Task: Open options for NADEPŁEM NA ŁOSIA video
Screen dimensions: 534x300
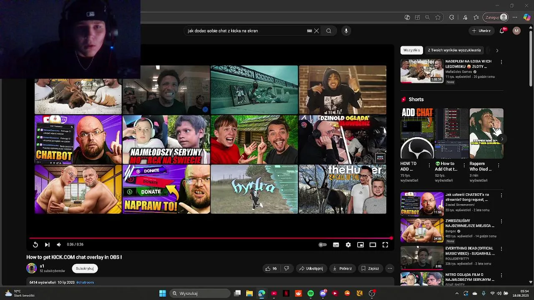Action: [501, 62]
